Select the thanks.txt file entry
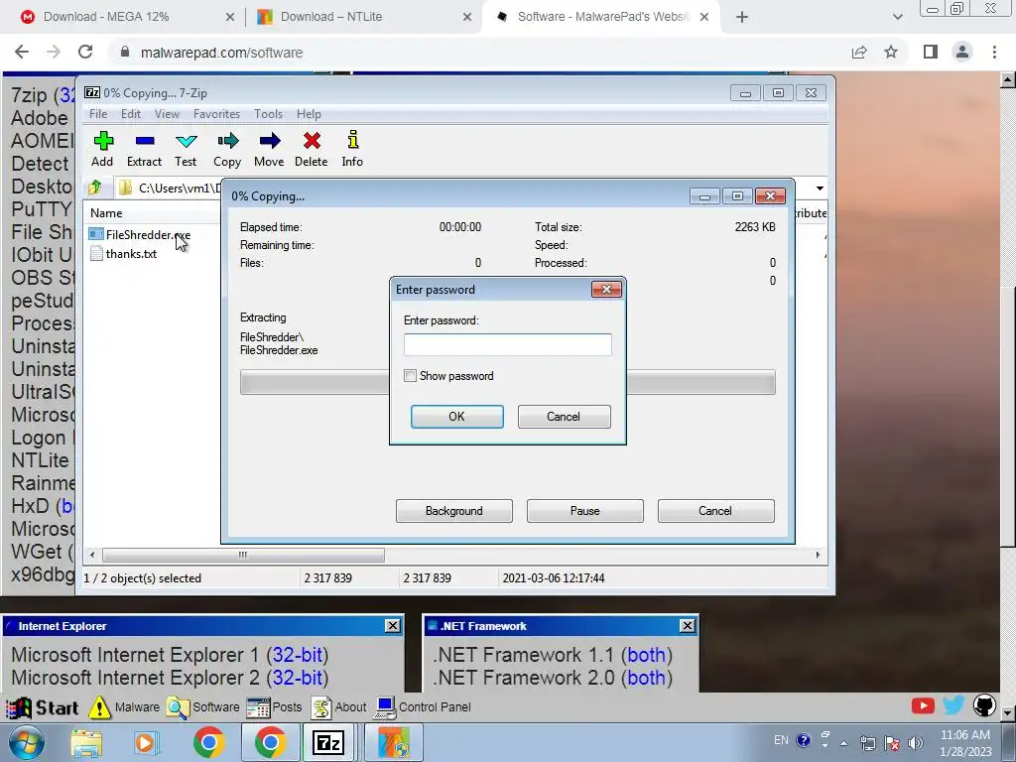The height and width of the screenshot is (762, 1016). coord(124,253)
